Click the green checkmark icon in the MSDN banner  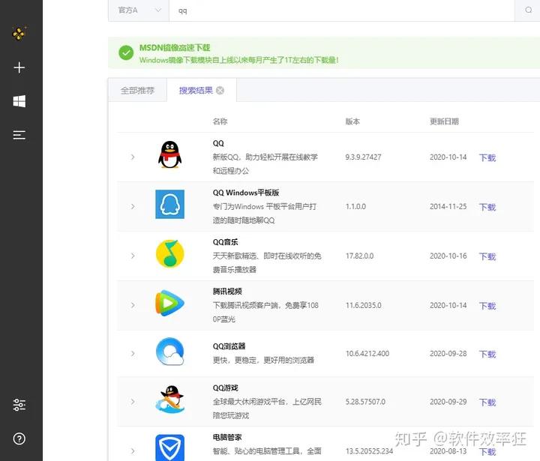[x=126, y=52]
